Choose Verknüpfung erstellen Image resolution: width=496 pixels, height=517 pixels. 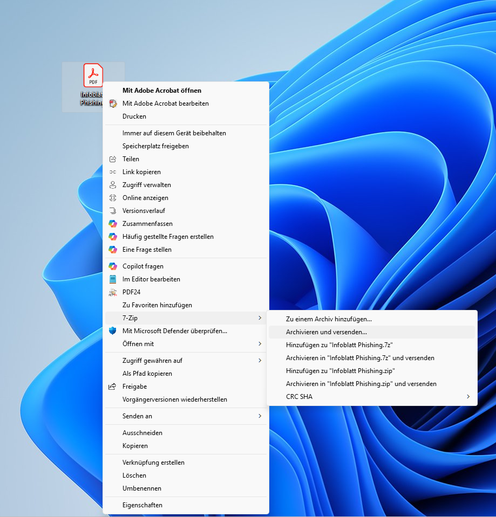coord(186,463)
